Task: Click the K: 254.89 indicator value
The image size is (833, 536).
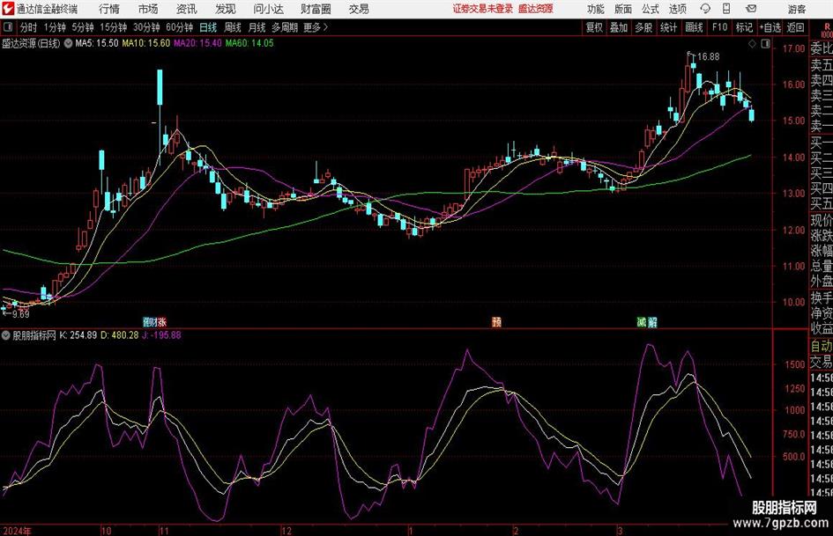Action: click(78, 335)
